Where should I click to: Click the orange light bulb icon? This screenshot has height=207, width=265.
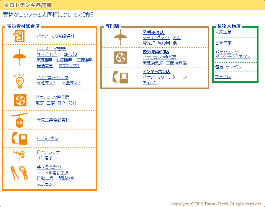point(19,80)
